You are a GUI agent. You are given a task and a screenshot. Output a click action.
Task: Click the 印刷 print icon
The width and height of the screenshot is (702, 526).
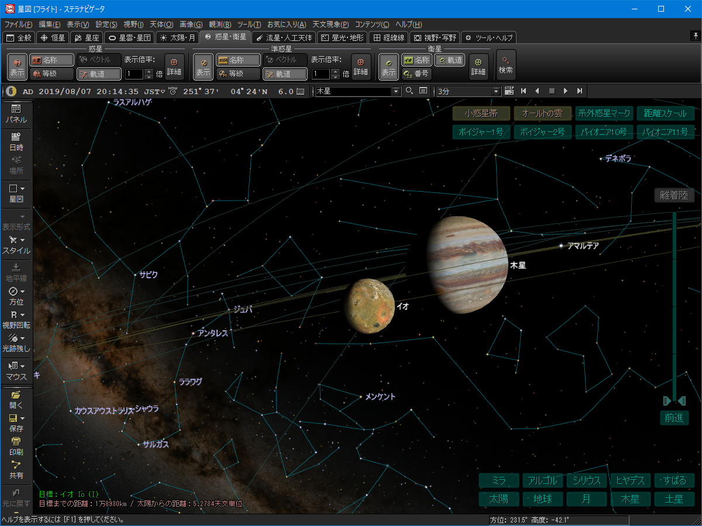[x=16, y=446]
